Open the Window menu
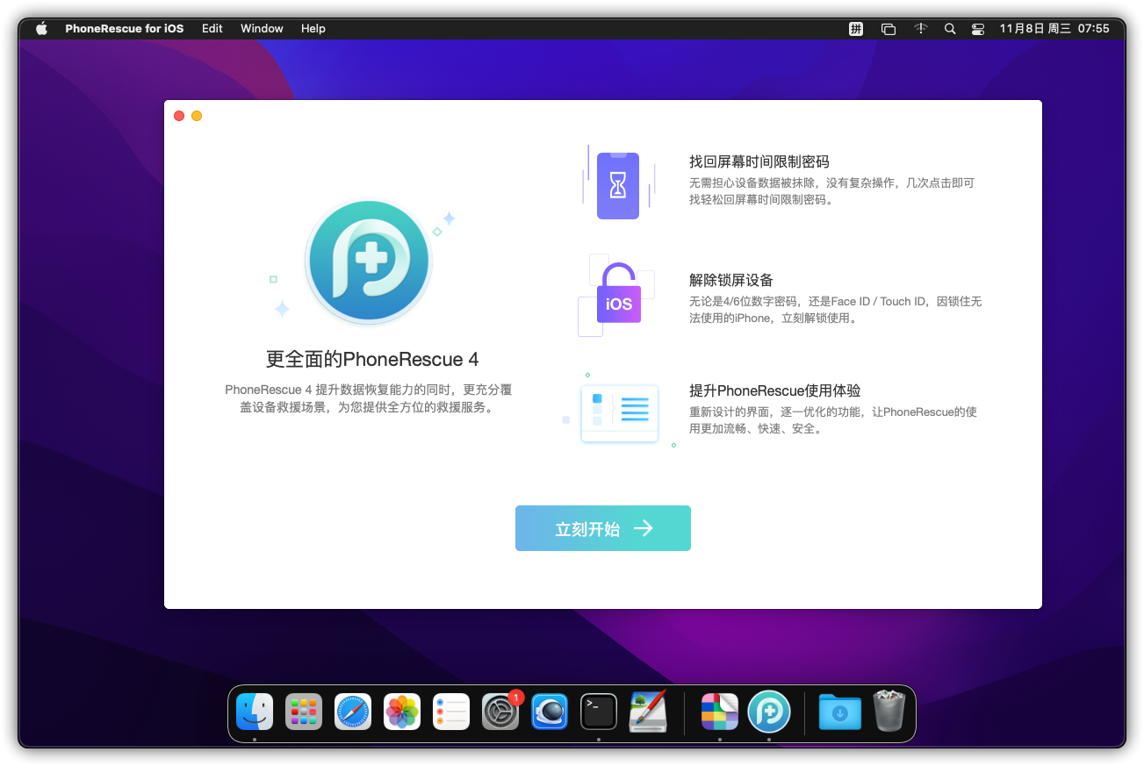The image size is (1144, 766). point(262,28)
